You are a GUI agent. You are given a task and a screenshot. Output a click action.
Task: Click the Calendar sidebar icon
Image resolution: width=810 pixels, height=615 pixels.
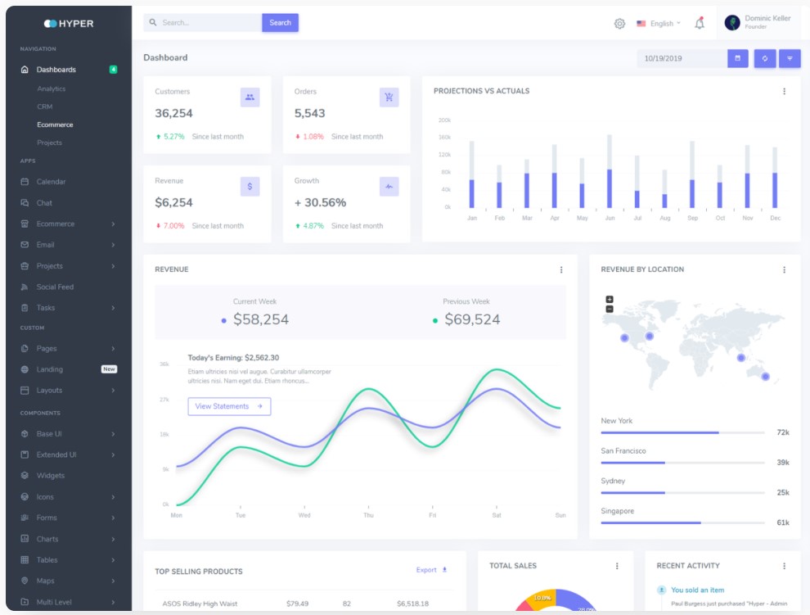25,182
